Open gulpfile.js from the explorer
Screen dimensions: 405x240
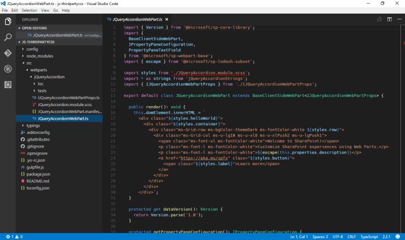click(59, 167)
